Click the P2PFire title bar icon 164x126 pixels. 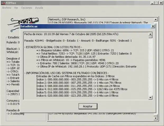point(3,3)
